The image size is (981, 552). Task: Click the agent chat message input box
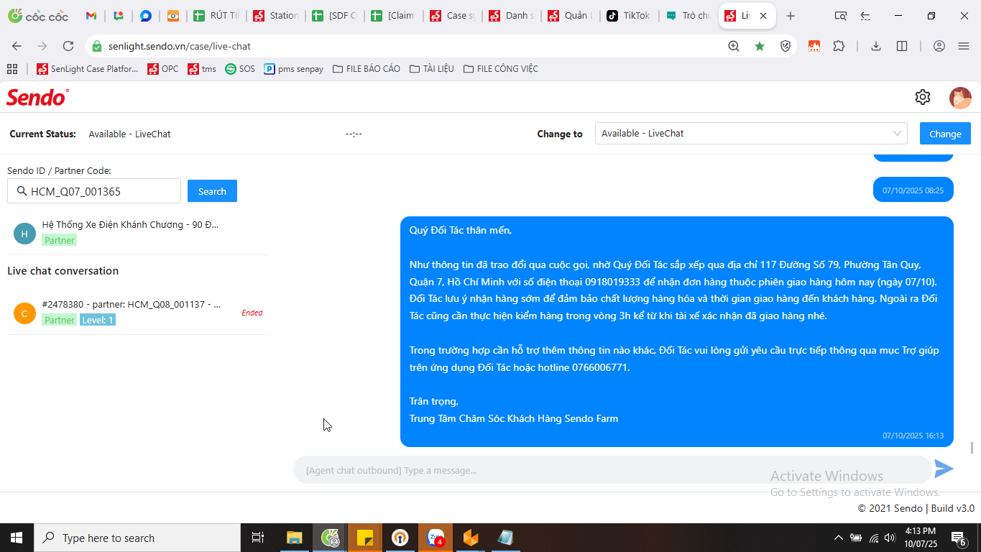click(x=612, y=470)
